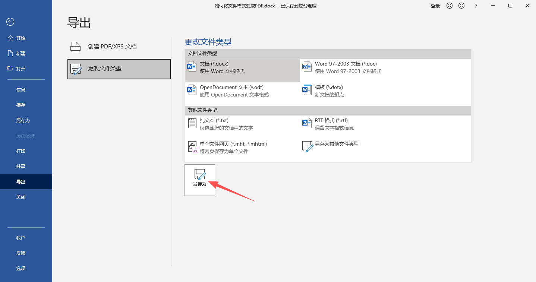The width and height of the screenshot is (536, 282).
Task: Select 新建 to create a new document
Action: (x=26, y=53)
